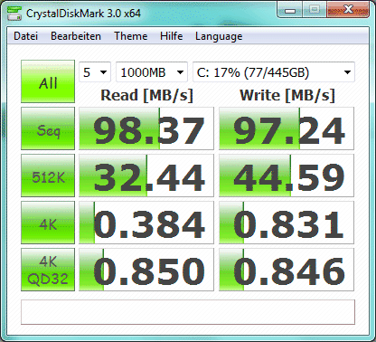
Task: Click the Read [MB/s] column header
Action: point(146,95)
